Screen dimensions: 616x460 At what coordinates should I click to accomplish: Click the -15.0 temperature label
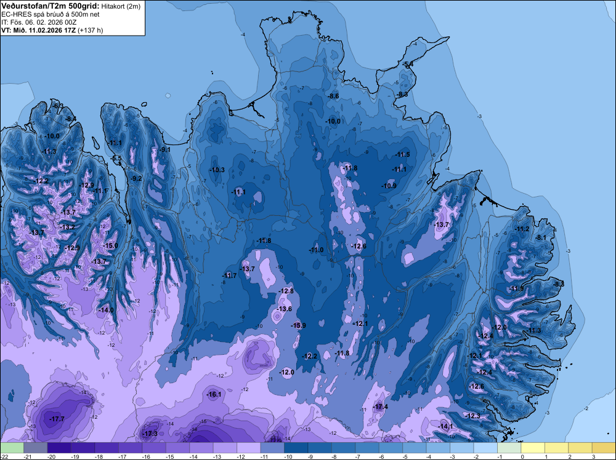pyautogui.click(x=110, y=245)
